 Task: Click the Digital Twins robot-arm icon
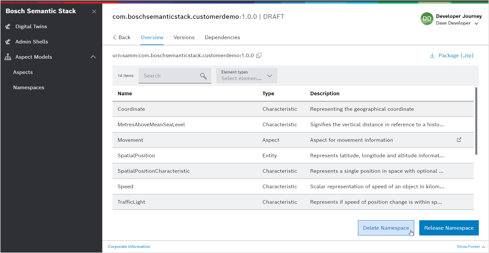8,26
